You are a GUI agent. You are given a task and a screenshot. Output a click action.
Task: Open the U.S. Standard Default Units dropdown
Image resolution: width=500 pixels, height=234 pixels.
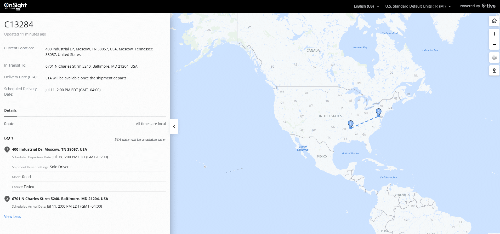click(x=418, y=6)
